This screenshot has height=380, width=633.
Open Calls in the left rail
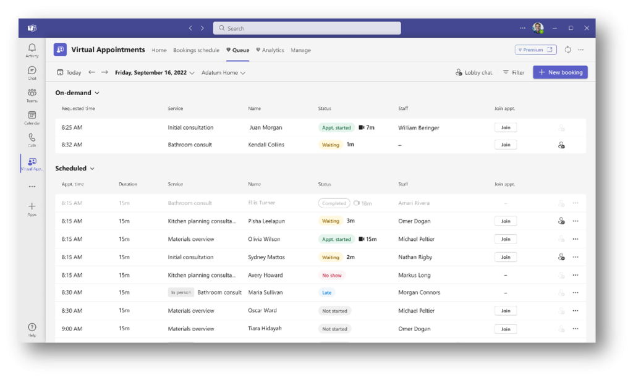32,140
